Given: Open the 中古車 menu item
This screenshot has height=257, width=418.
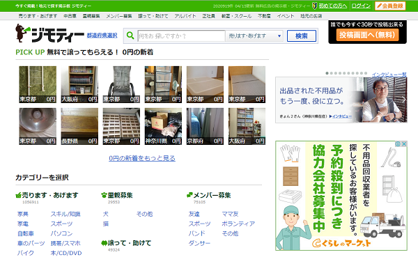Looking at the screenshot, I should coord(70,16).
